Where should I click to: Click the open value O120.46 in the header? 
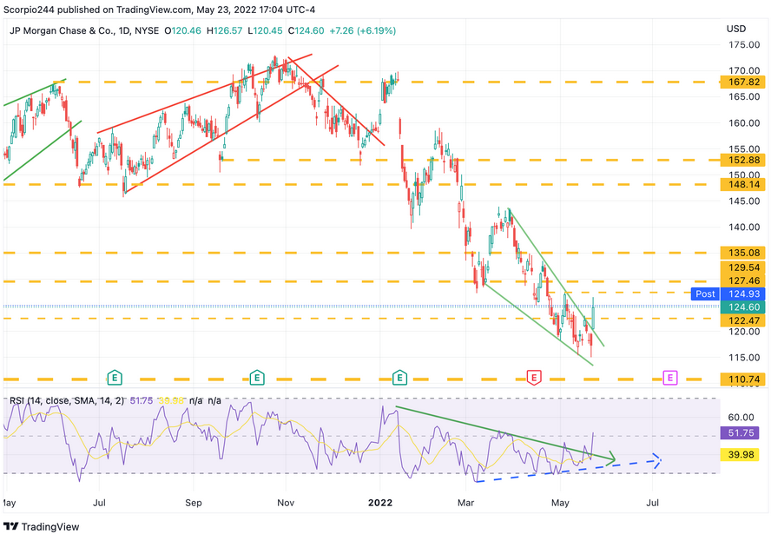(182, 30)
